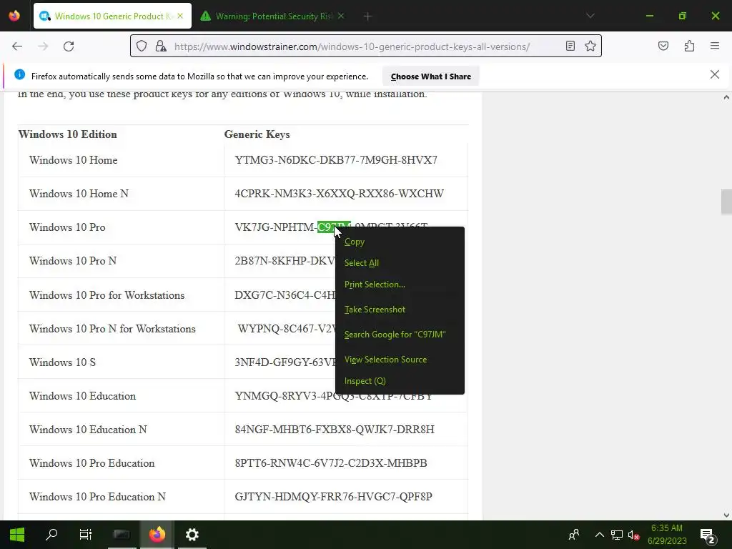The height and width of the screenshot is (549, 732).
Task: Open Task View on taskbar
Action: tap(86, 534)
